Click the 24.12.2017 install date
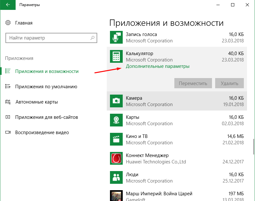 click(233, 162)
